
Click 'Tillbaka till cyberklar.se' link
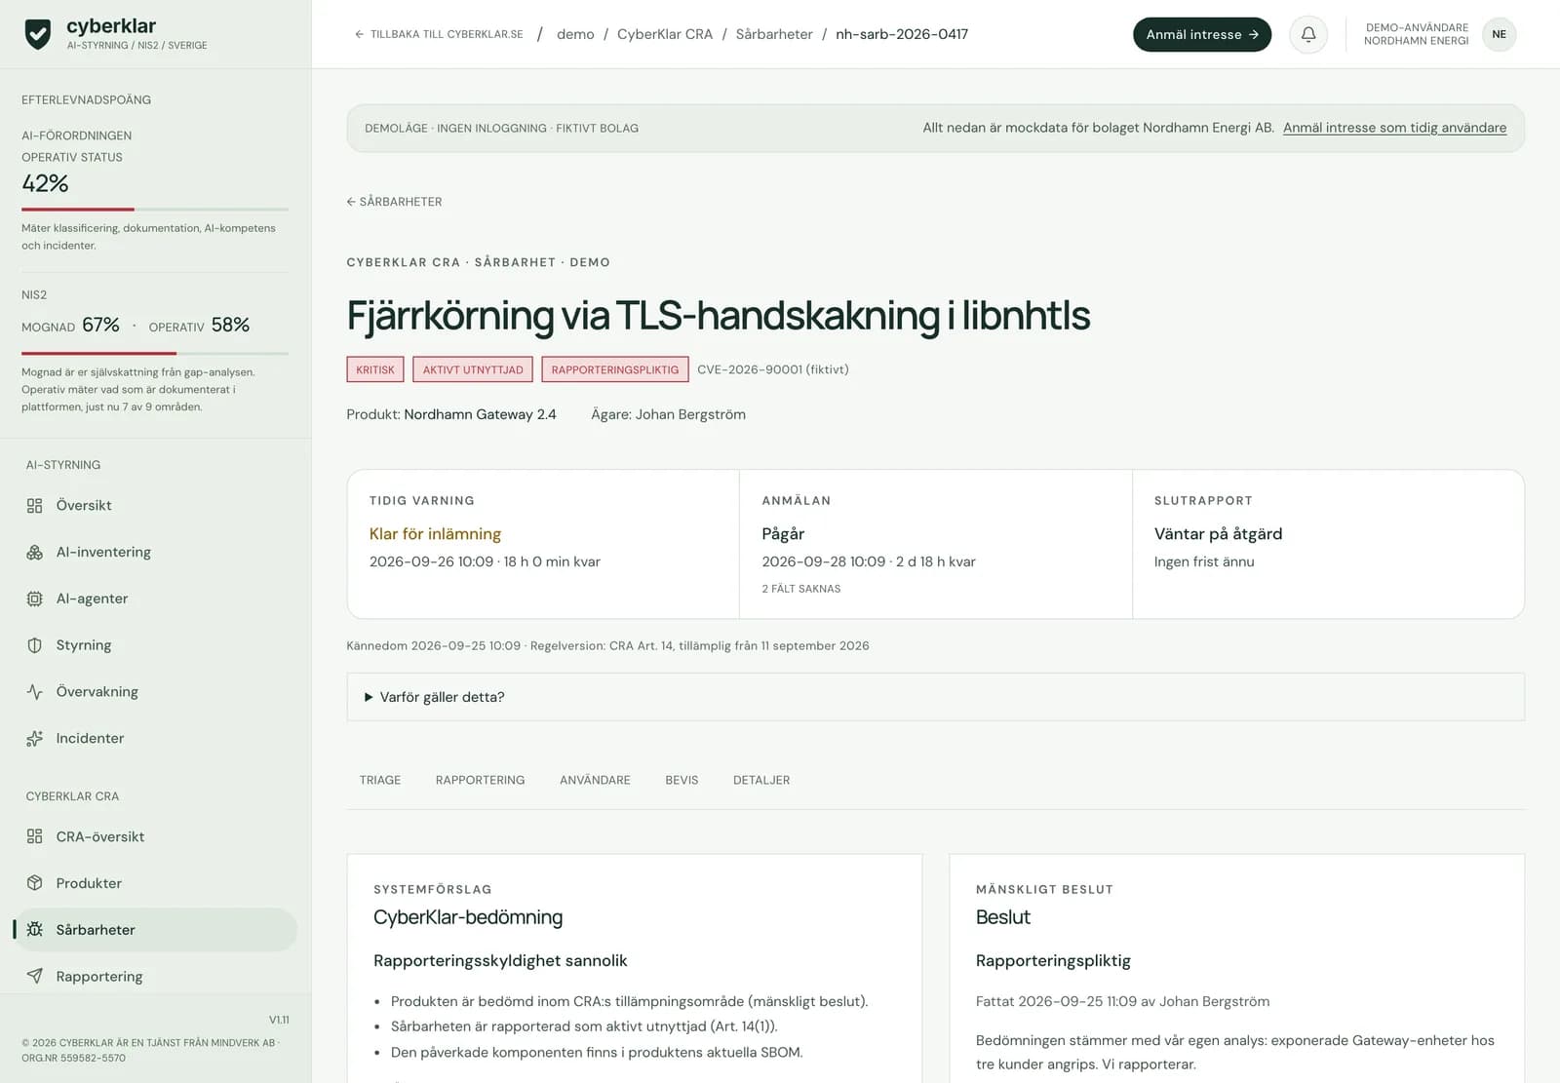pos(439,34)
